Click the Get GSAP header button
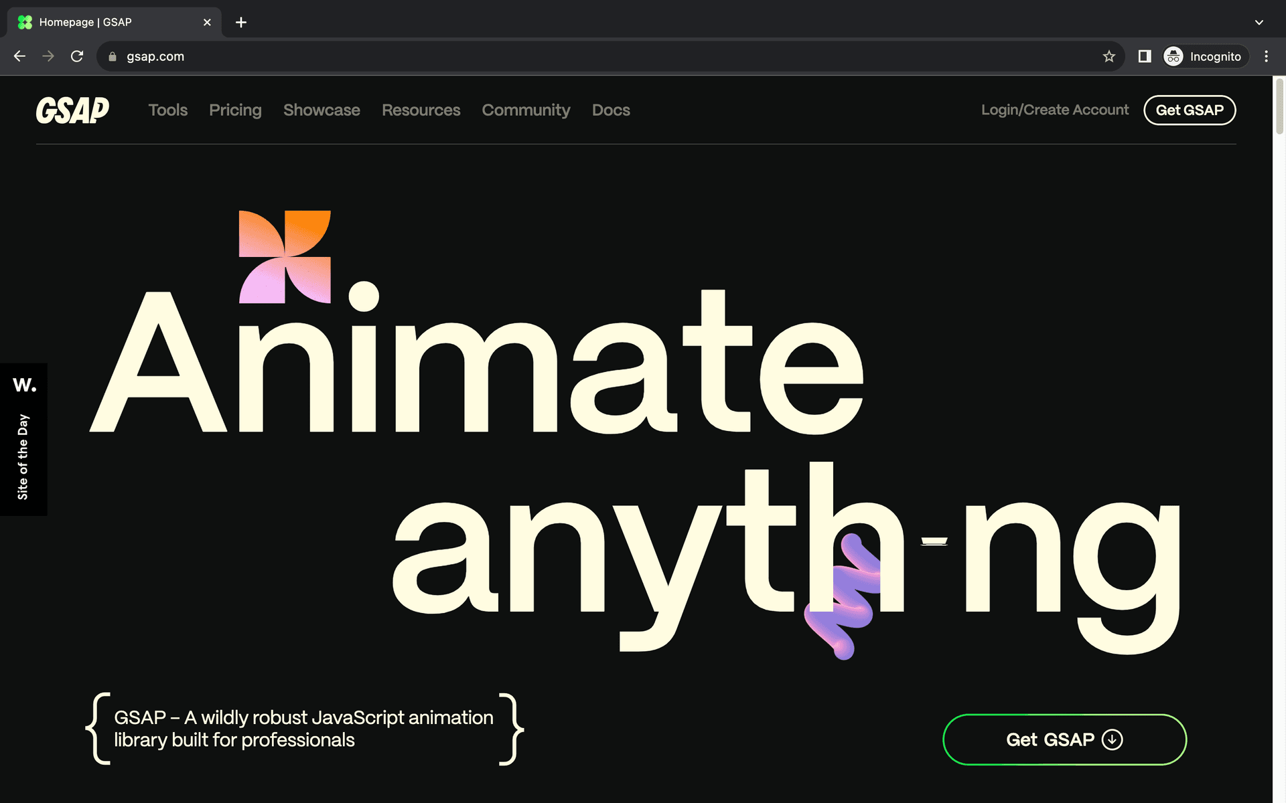Image resolution: width=1286 pixels, height=803 pixels. (1190, 110)
